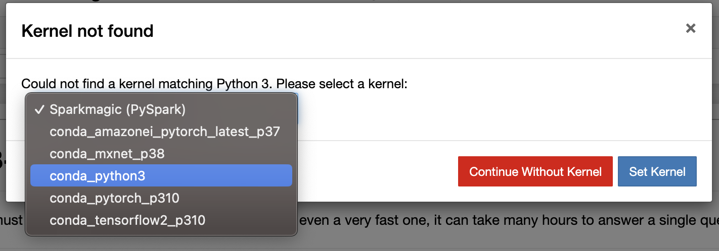719x251 pixels.
Task: Click the blue Set Kernel button
Action: click(657, 171)
